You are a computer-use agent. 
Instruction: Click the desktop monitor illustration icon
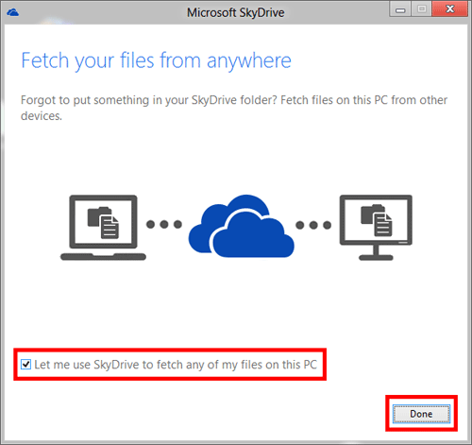coord(376,228)
